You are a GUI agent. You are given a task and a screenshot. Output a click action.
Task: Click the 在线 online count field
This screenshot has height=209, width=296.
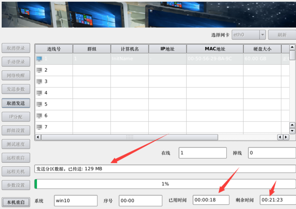click(x=202, y=153)
